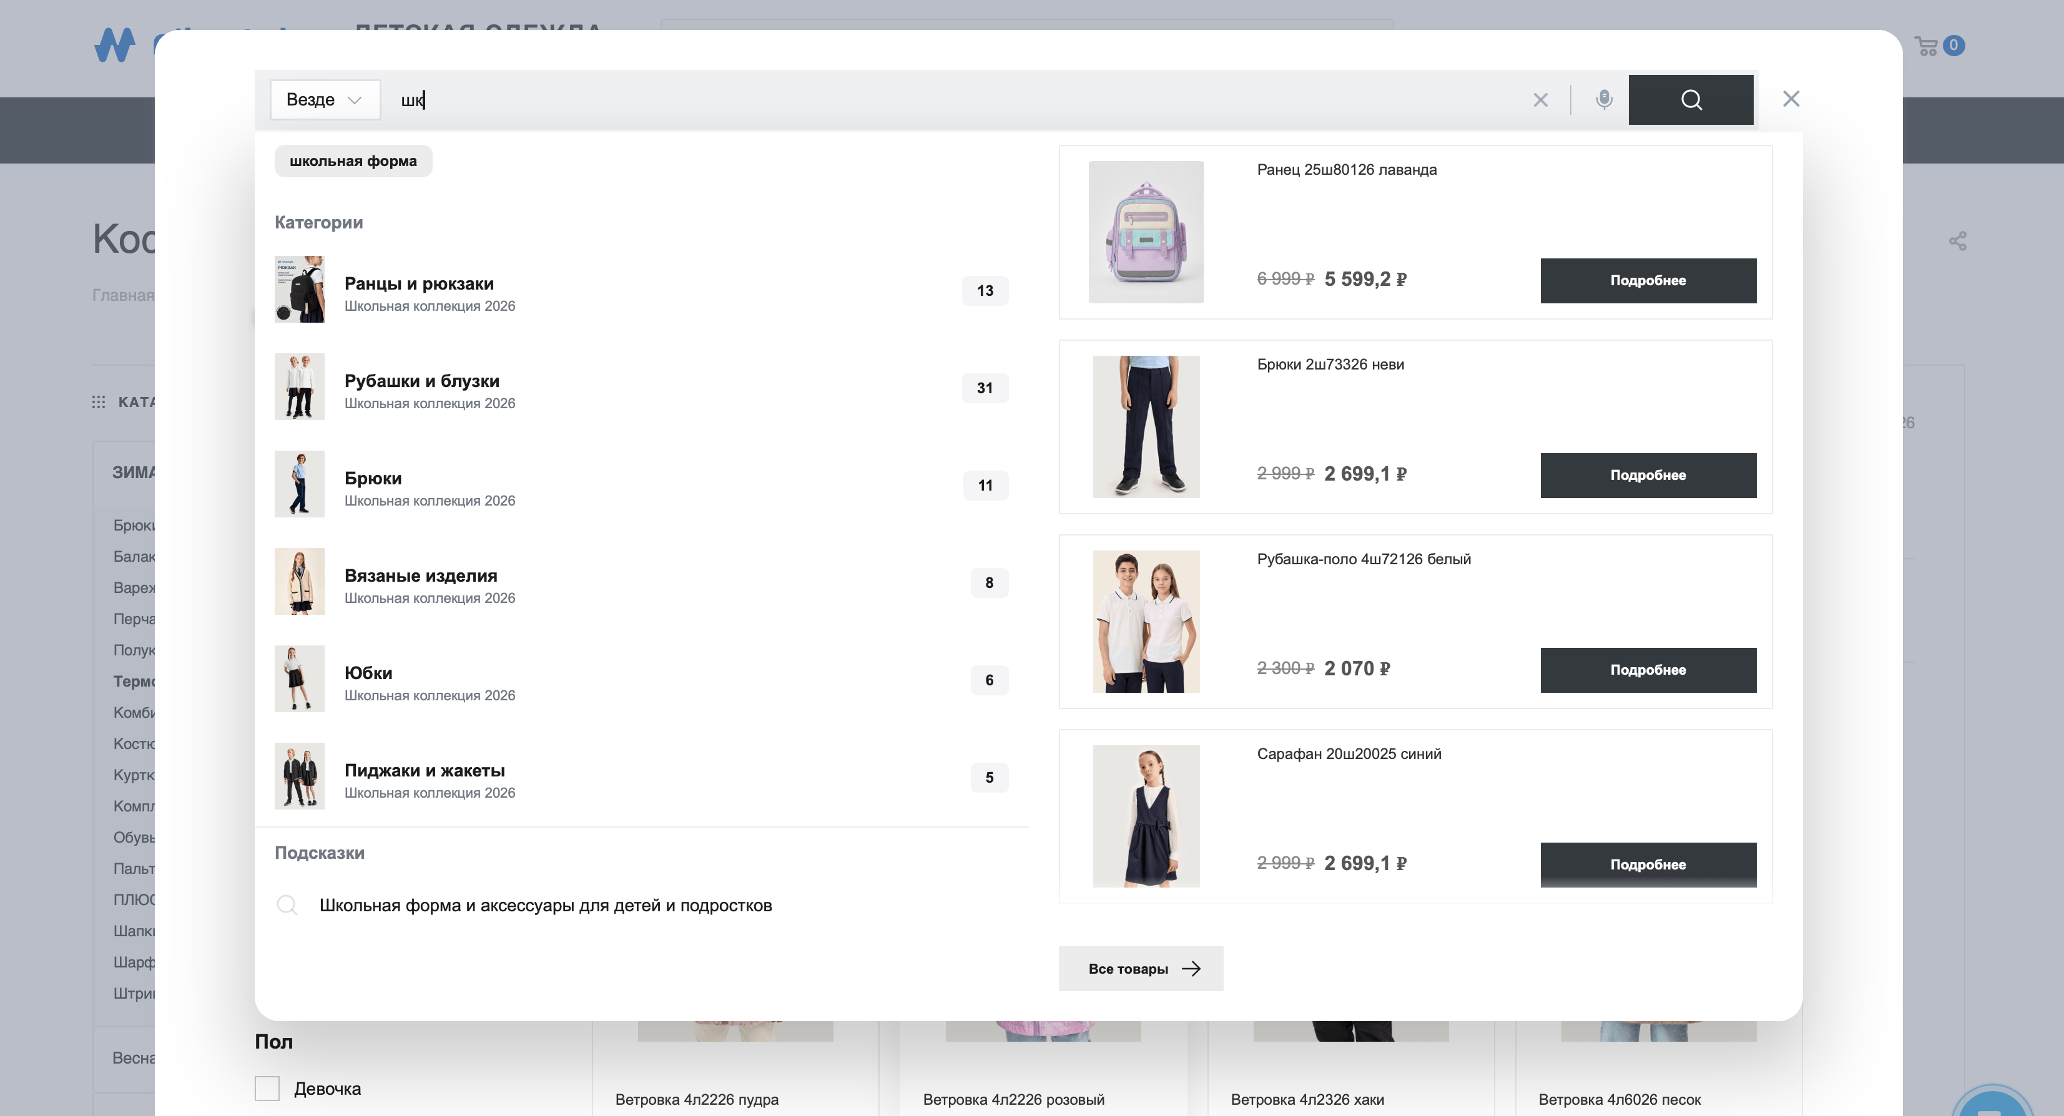The image size is (2064, 1116).
Task: Select the школьная форма suggestion chip
Action: tap(353, 161)
